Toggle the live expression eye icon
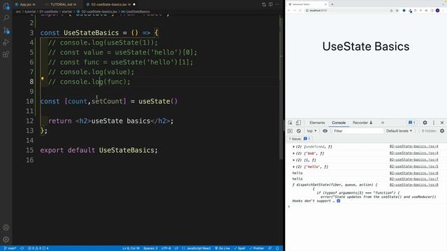 325,131
